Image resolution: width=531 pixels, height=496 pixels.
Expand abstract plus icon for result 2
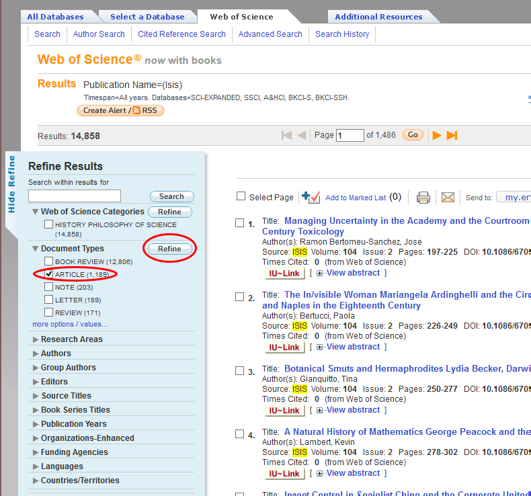[319, 347]
